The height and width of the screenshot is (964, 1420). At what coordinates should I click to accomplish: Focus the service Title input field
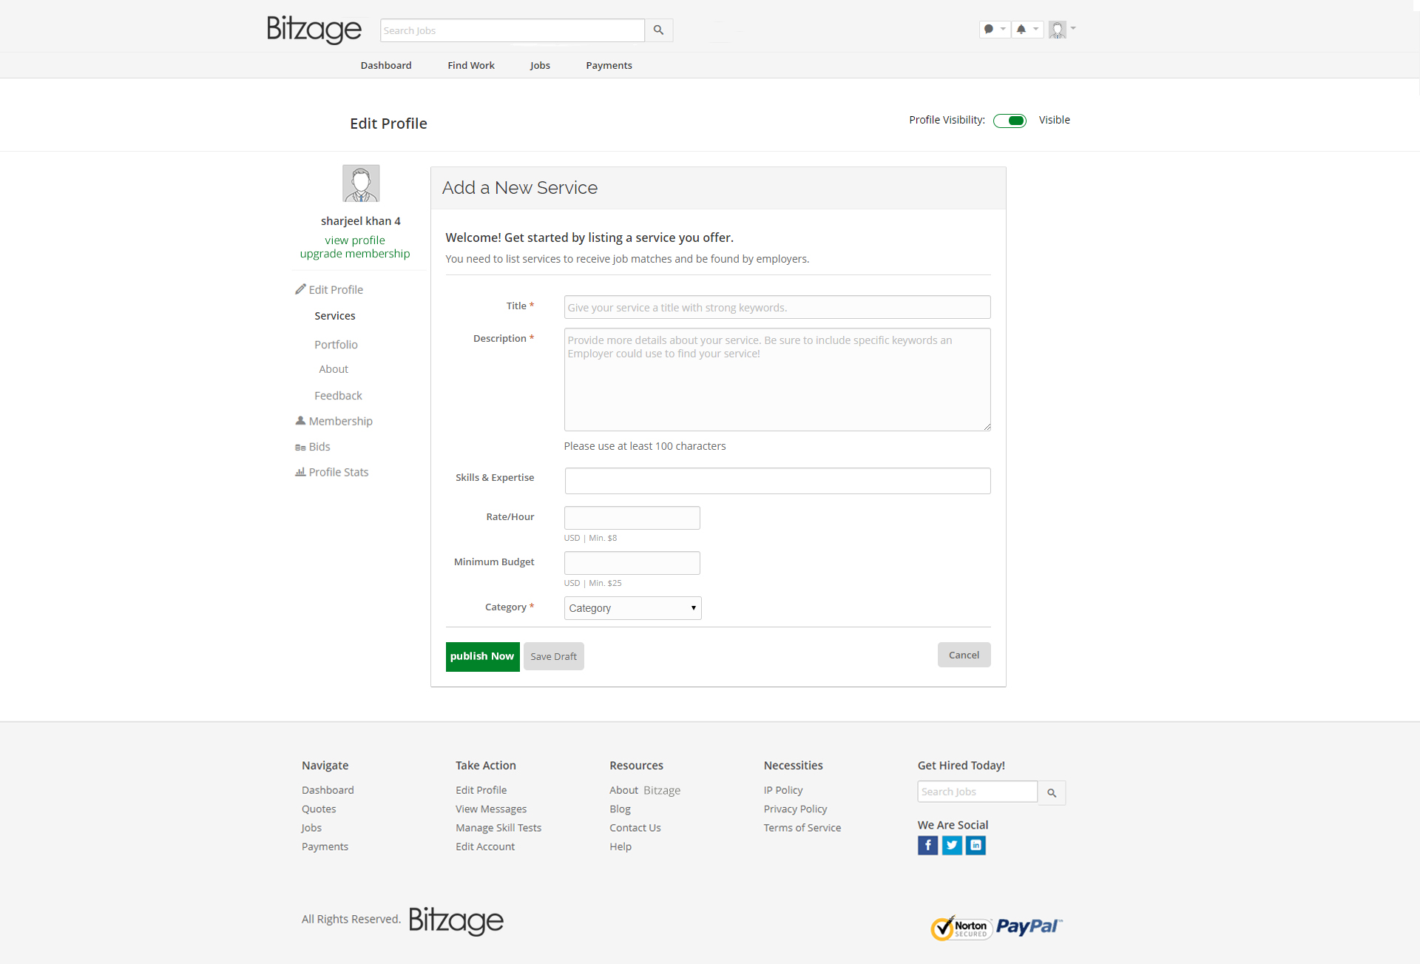[777, 308]
